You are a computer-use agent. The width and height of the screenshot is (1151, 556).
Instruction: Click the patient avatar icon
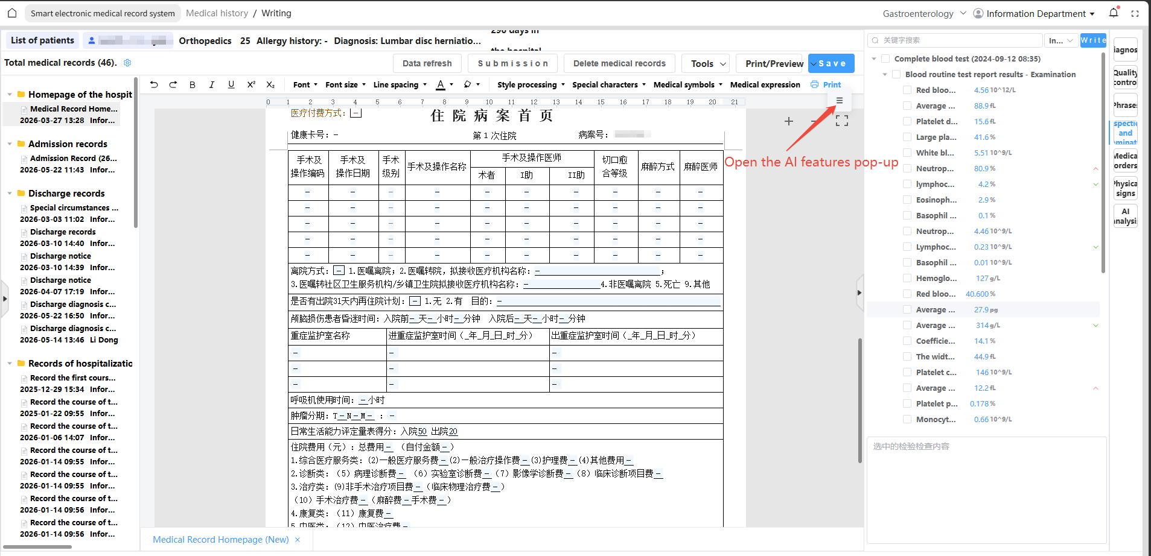click(92, 40)
